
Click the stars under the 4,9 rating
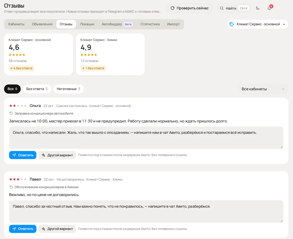89,55
